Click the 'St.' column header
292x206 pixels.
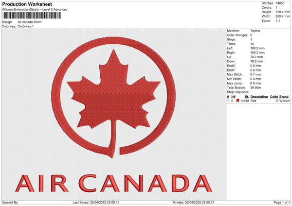tap(247, 97)
